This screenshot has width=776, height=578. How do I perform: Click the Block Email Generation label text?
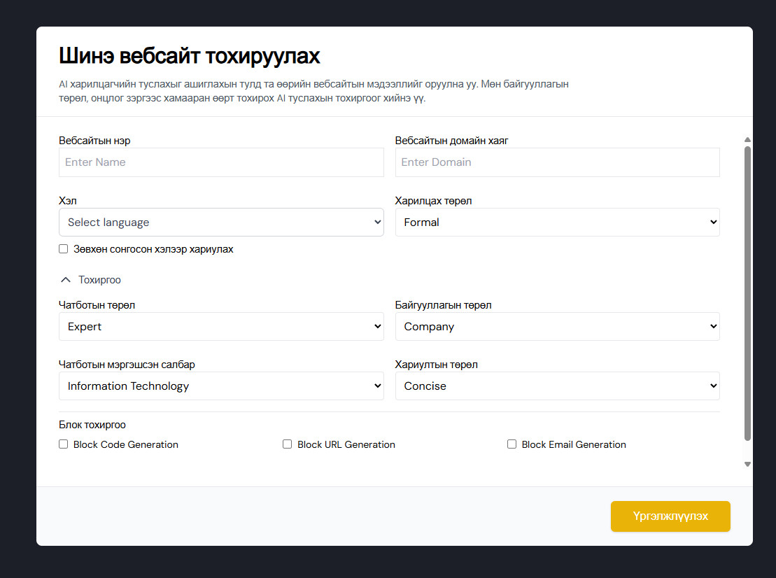click(x=574, y=445)
